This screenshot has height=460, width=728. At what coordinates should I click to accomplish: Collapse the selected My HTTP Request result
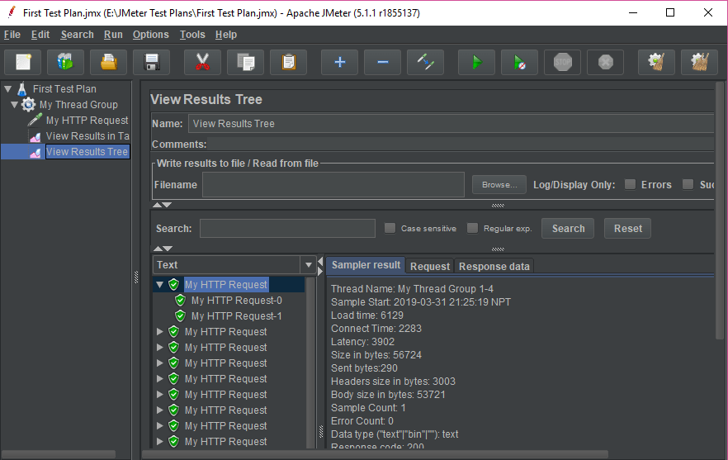pyautogui.click(x=160, y=284)
